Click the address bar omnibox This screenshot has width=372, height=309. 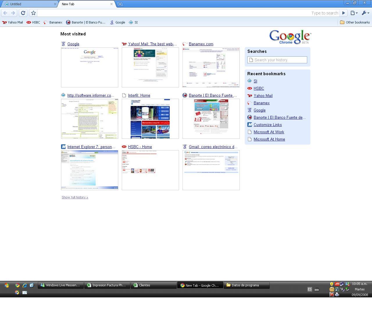[x=188, y=13]
